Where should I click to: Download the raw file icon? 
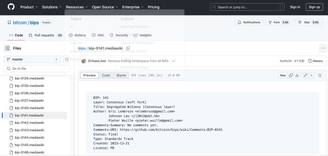coord(297,76)
